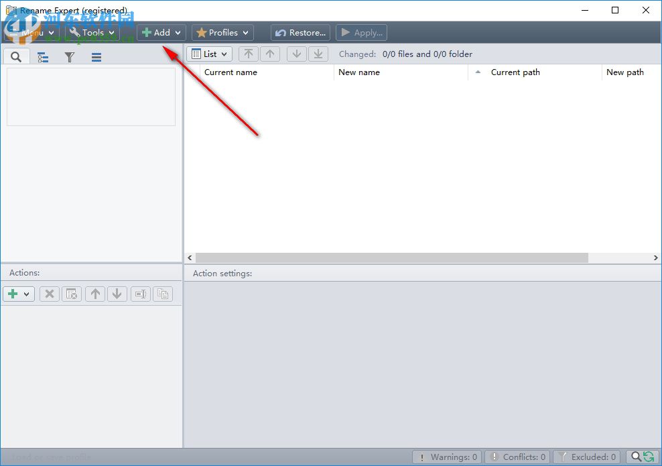Open the Menu dropdown

point(32,33)
